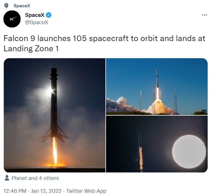The width and height of the screenshot is (212, 196).
Task: Click the engine flame in the landing photo
Action: coord(55,151)
